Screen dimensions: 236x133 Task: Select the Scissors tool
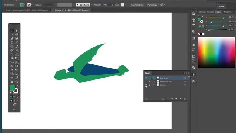point(17,50)
